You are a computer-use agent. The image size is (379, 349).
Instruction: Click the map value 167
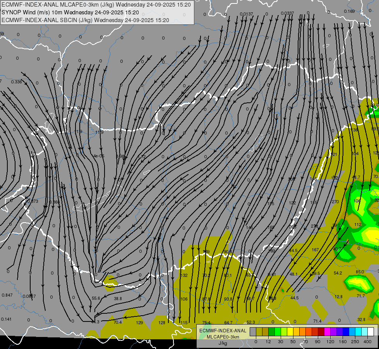point(315,250)
